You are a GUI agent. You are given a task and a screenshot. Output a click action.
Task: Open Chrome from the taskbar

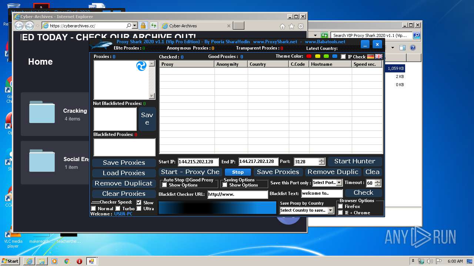(x=67, y=261)
